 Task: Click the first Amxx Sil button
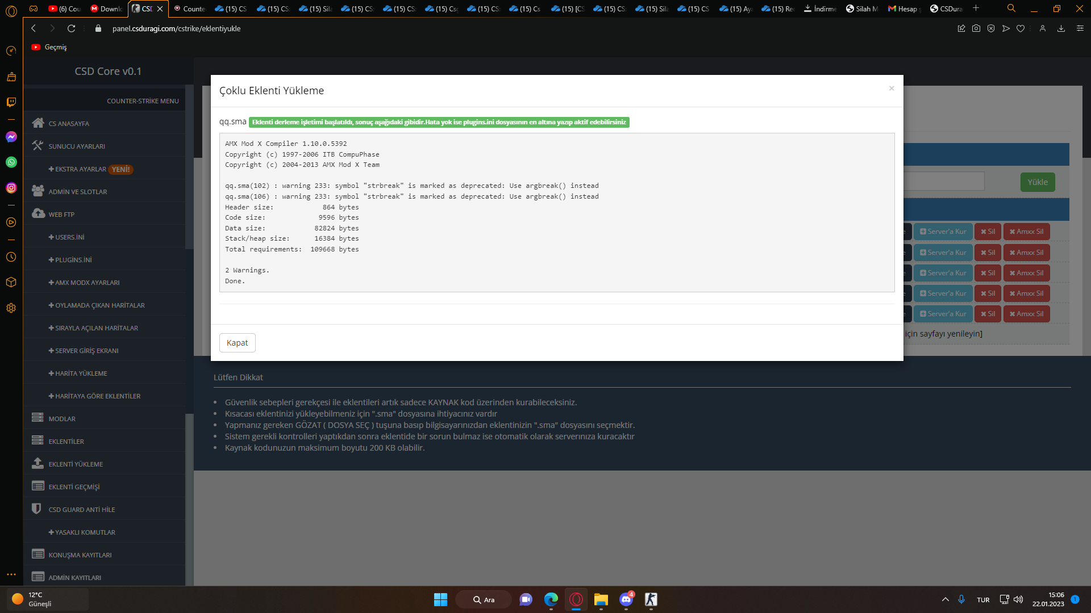tap(1027, 232)
